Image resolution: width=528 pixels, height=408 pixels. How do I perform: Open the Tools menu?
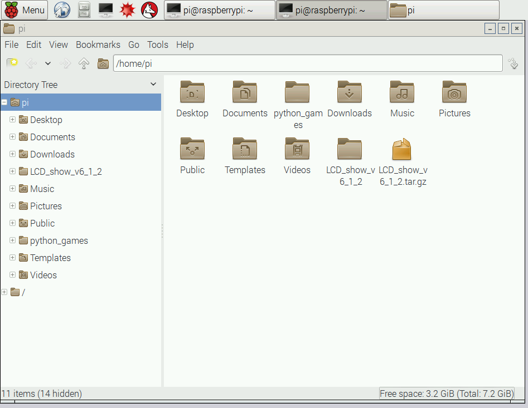(x=158, y=45)
